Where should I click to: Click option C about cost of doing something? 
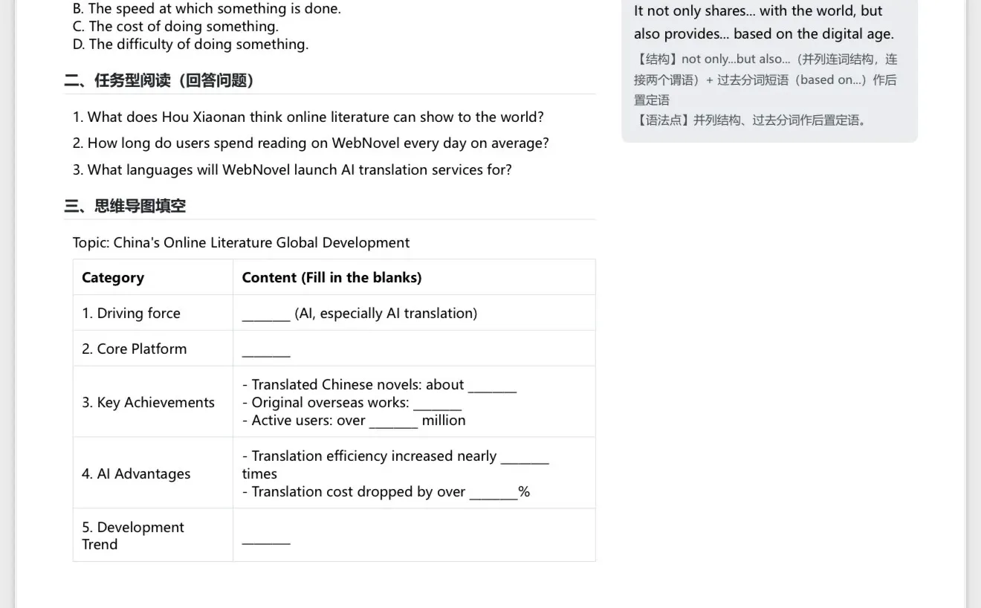point(175,27)
